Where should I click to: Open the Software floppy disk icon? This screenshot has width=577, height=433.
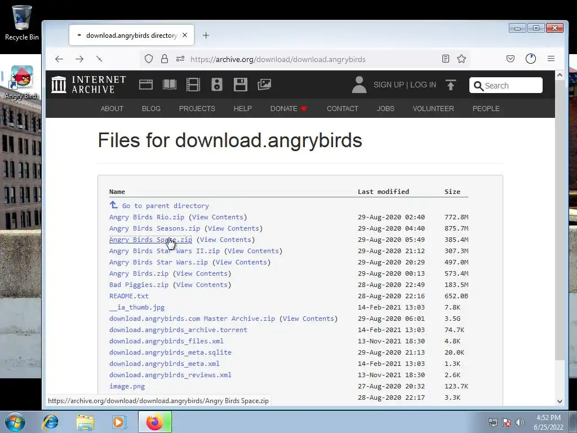(240, 85)
